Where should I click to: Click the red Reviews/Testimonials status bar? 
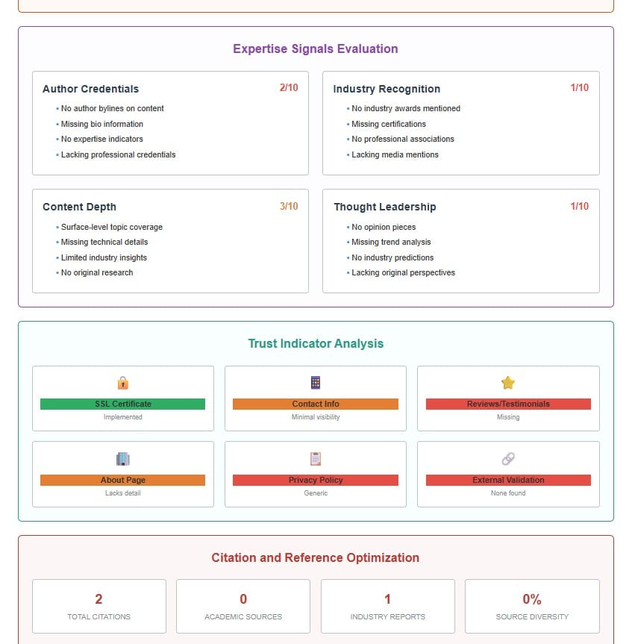tap(508, 404)
